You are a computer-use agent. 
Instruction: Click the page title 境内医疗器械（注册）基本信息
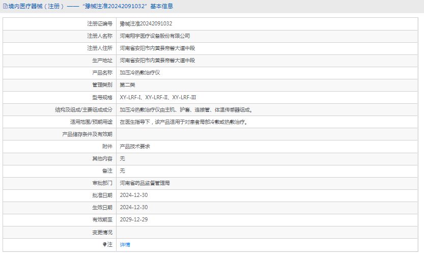coord(90,6)
